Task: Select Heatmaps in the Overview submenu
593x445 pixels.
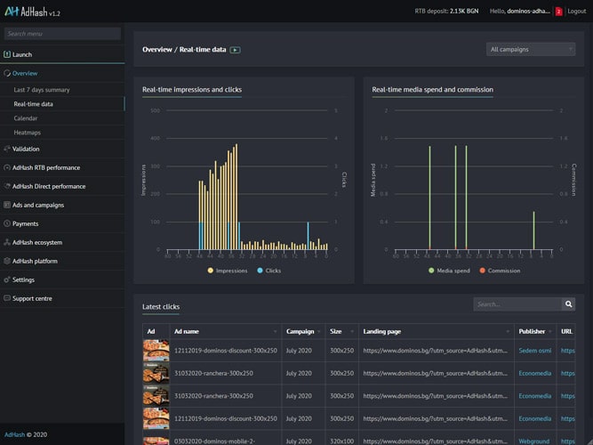Action: point(29,132)
